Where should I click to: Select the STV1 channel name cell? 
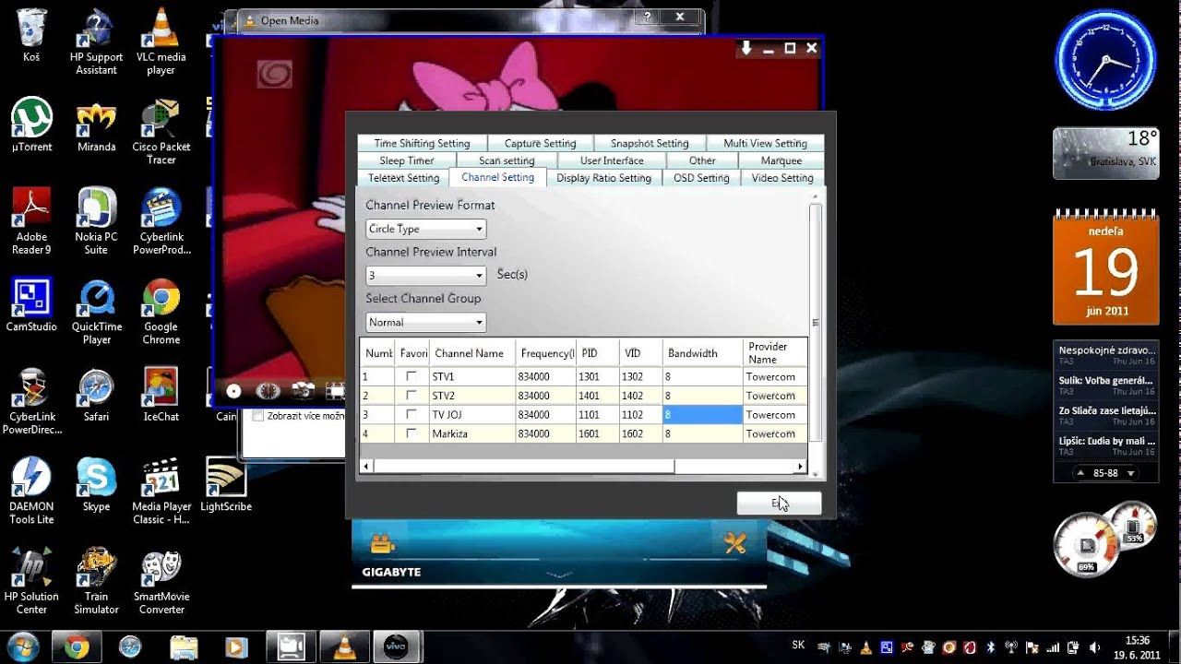tap(472, 376)
